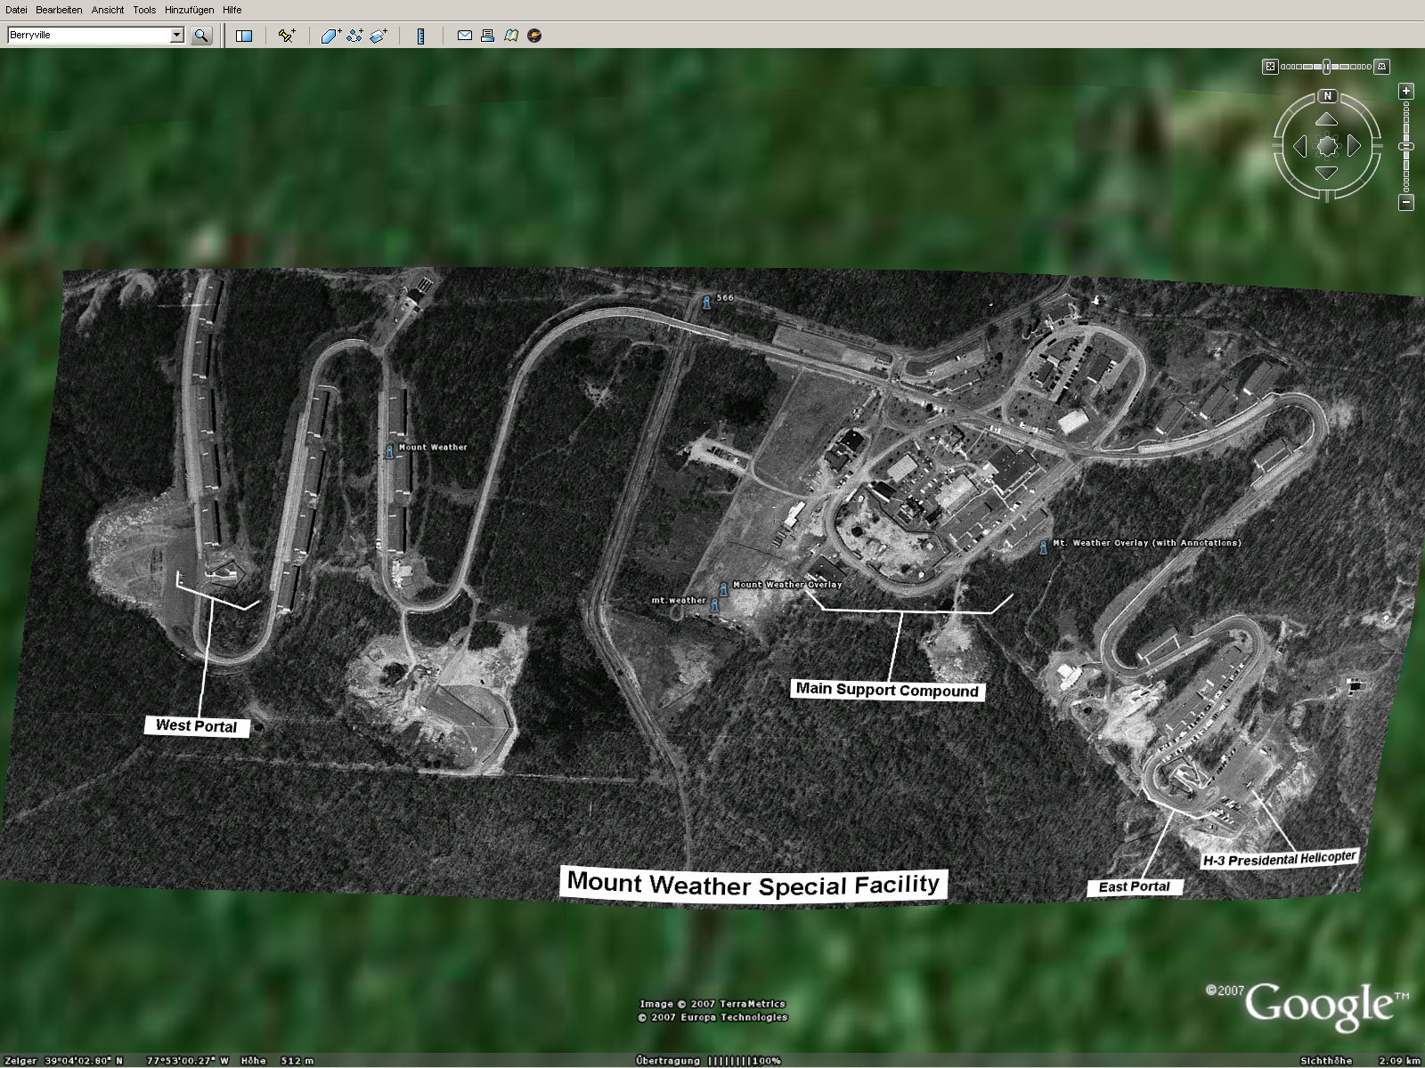
Task: Click the vertical zoom slider handle
Action: pyautogui.click(x=1406, y=146)
